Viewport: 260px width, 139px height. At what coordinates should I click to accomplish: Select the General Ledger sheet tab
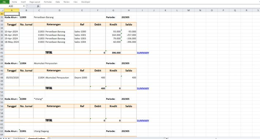(37, 138)
